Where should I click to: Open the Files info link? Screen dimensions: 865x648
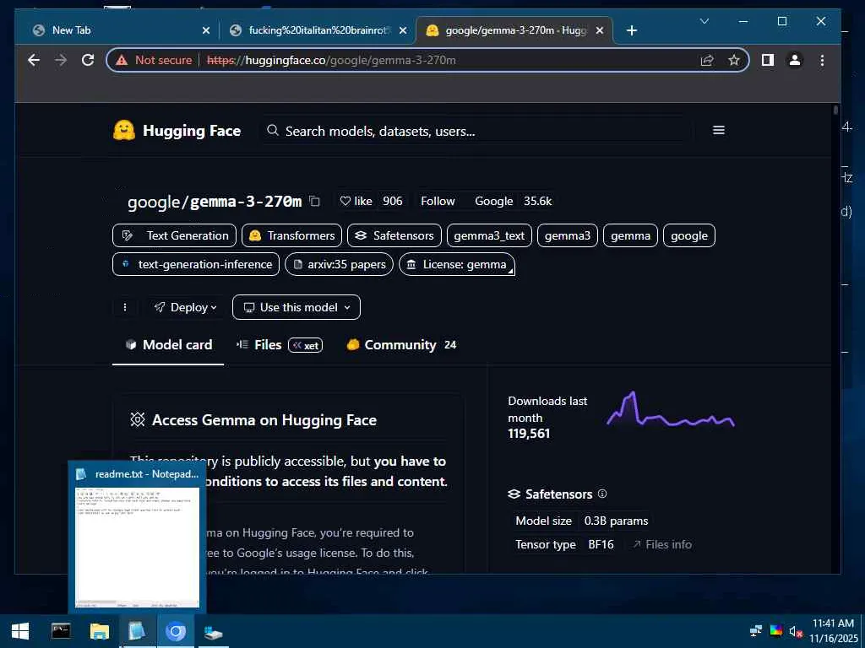tap(662, 544)
